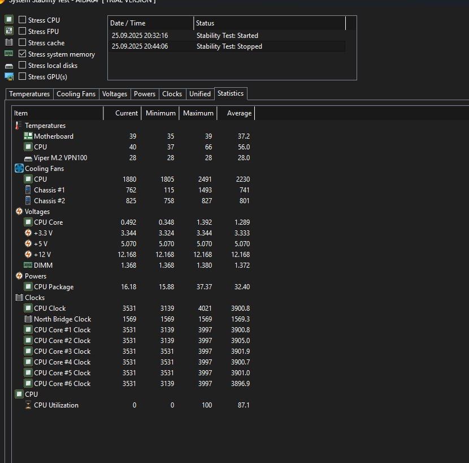469x463 pixels.
Task: Click the thermometer icon of Temperatures group
Action: [x=18, y=125]
